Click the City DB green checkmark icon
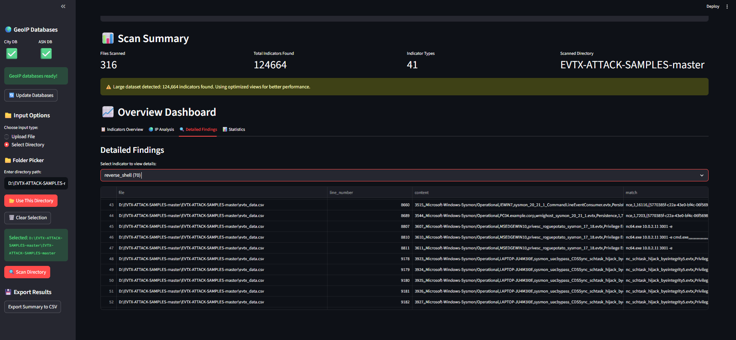The width and height of the screenshot is (736, 340). 12,54
